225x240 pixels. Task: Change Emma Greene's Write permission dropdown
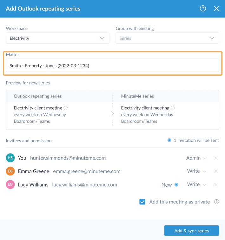197,171
